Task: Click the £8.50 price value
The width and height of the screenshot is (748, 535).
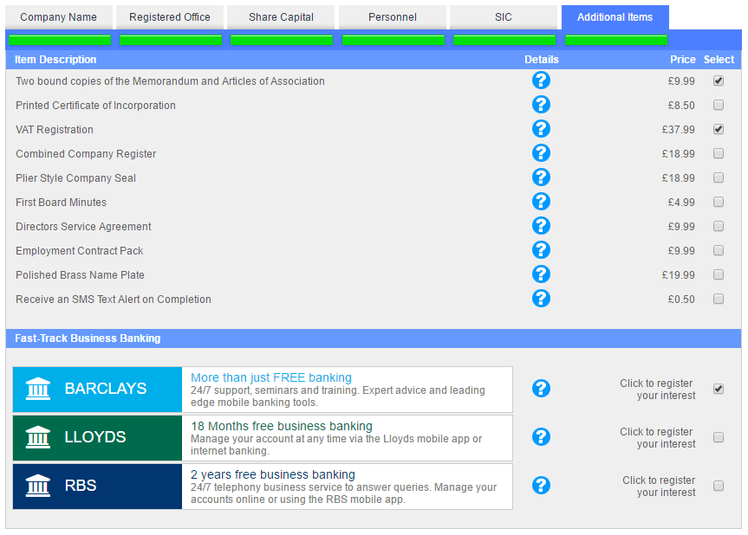Action: pos(680,106)
